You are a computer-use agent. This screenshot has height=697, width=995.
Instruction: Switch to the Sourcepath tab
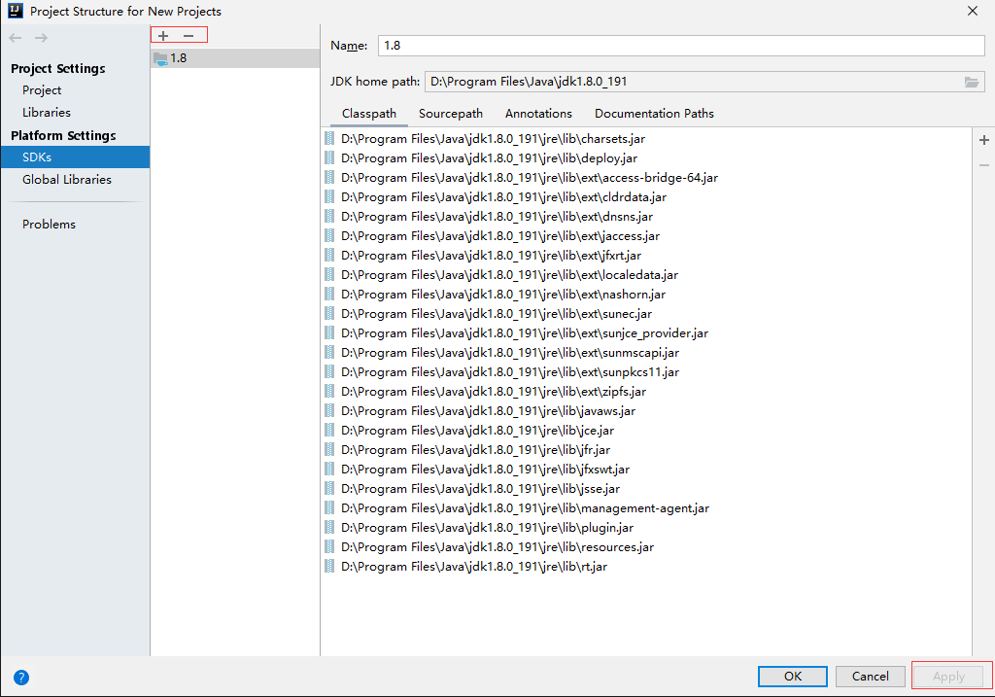click(x=451, y=114)
